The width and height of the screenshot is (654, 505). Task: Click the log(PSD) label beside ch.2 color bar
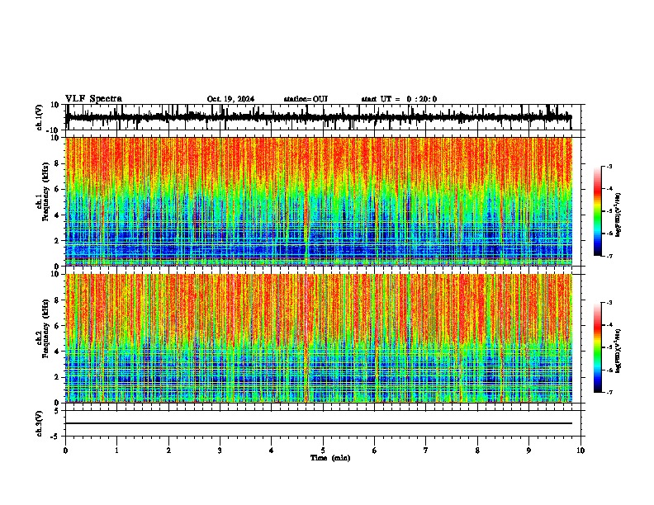point(618,351)
